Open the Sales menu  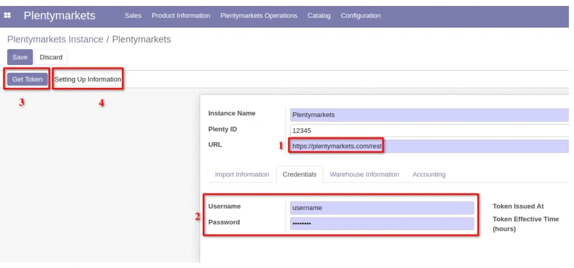(133, 16)
